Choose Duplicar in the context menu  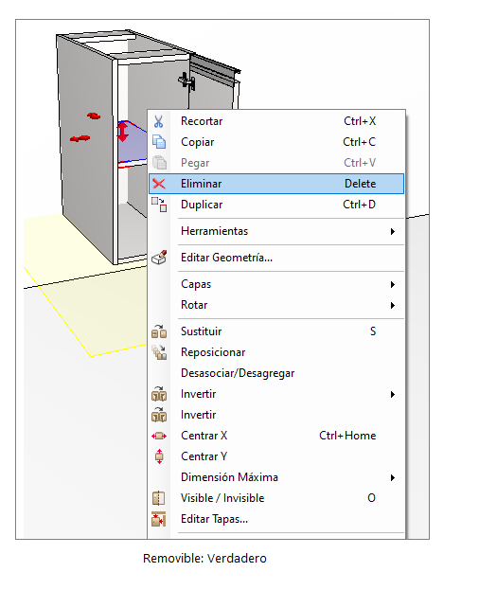276,205
